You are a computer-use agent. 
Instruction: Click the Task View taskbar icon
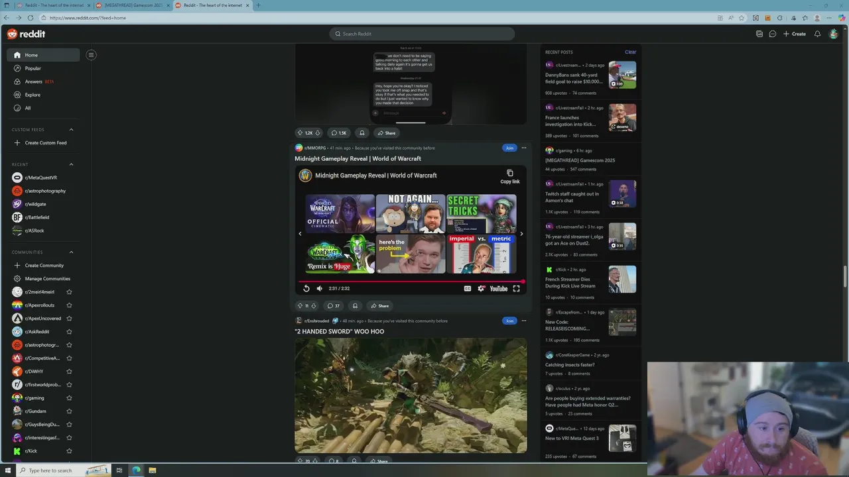tap(119, 470)
